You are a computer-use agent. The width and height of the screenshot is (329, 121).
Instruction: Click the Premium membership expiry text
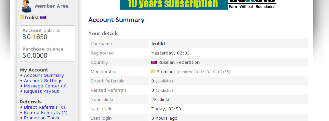[203, 72]
